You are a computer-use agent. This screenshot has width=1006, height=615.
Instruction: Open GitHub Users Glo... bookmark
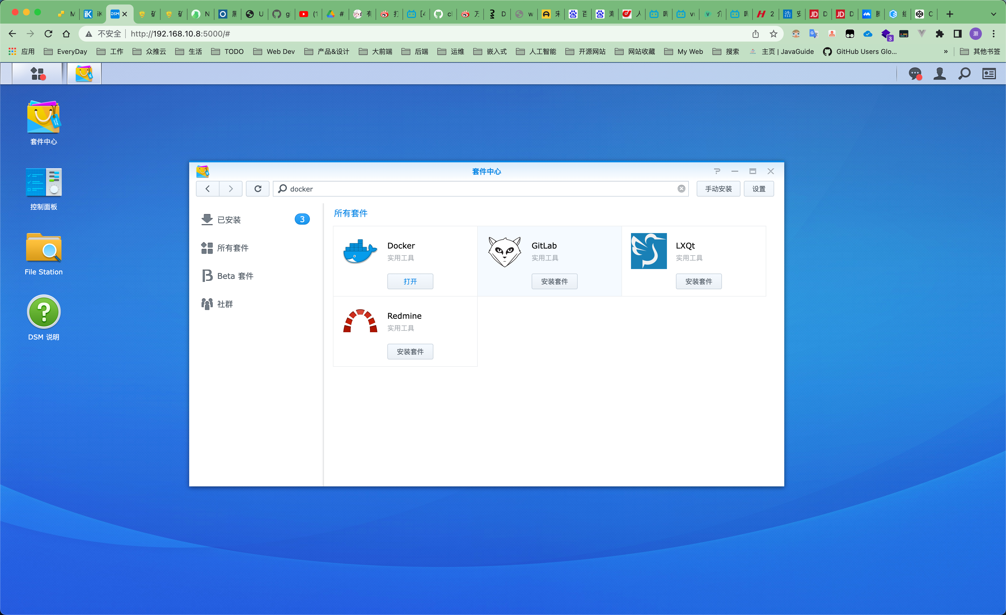pos(860,51)
